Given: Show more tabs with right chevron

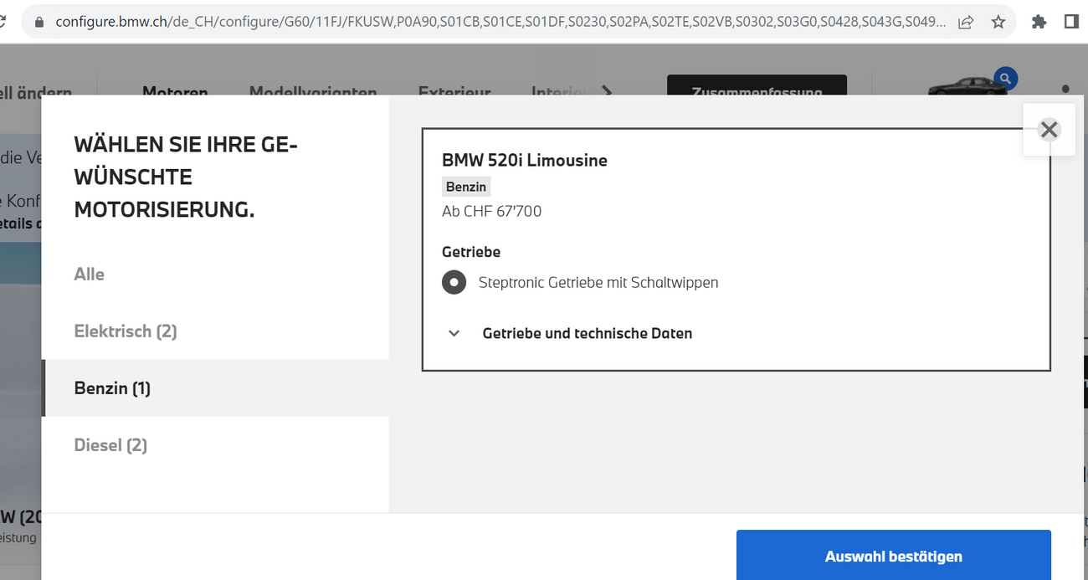Looking at the screenshot, I should tap(608, 90).
